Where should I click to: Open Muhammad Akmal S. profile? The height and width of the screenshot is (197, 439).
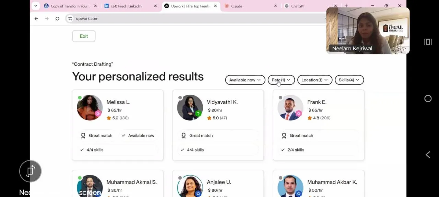point(131,182)
